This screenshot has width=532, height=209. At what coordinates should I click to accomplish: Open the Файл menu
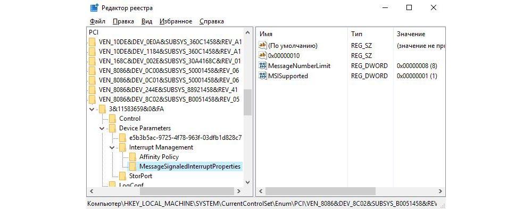pyautogui.click(x=98, y=21)
